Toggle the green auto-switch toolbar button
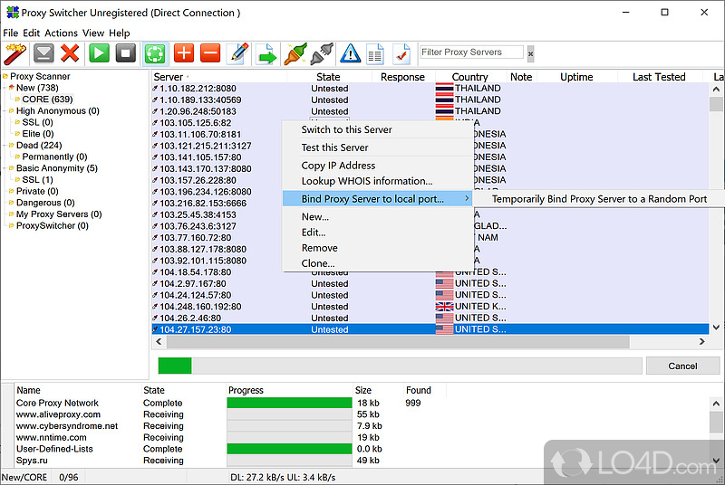 tap(154, 53)
